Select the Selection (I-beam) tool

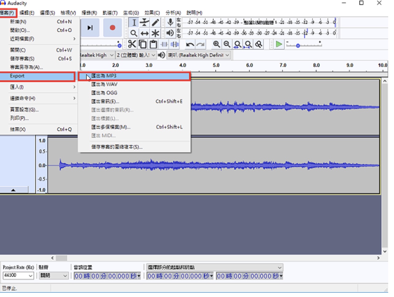[x=134, y=23]
